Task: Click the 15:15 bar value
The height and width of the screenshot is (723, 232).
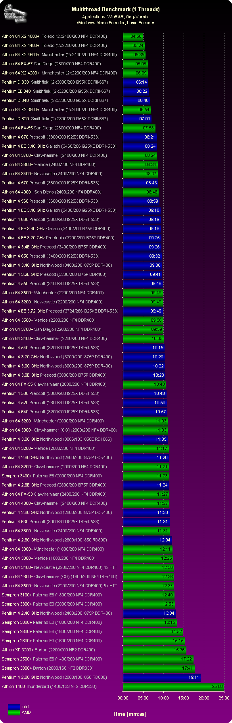Action: point(178,641)
